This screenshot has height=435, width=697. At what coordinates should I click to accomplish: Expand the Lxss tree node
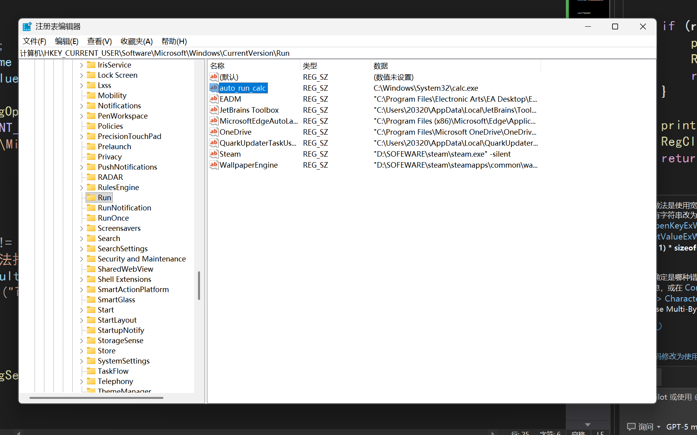pyautogui.click(x=82, y=85)
